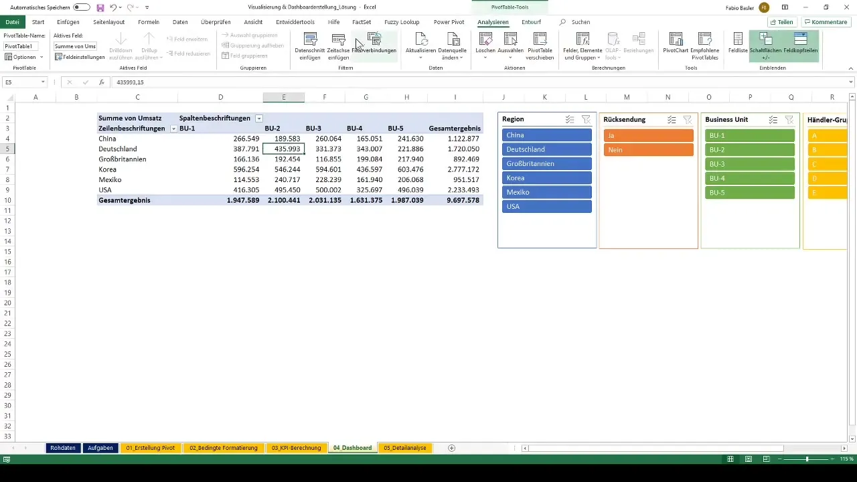
Task: Click the insert function fx icon
Action: 102,82
